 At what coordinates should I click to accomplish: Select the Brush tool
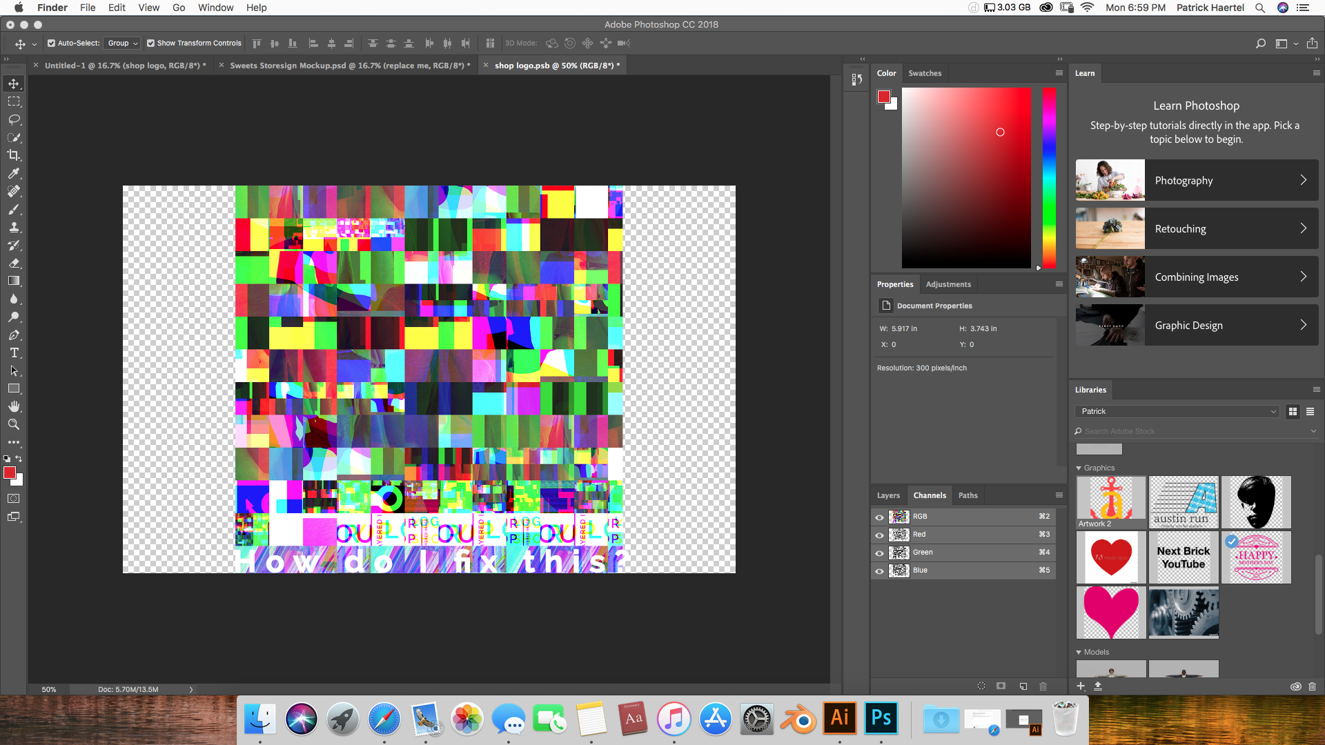(14, 209)
